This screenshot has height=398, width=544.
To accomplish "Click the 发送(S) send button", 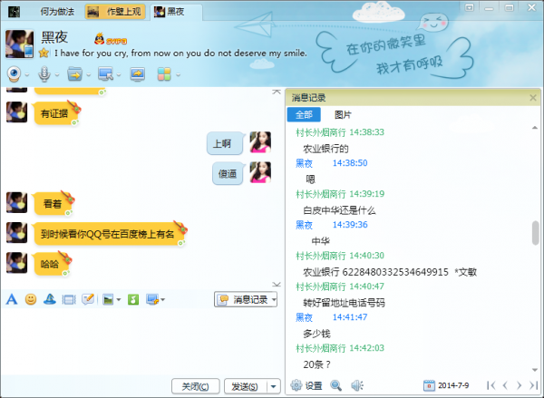I will tap(246, 386).
